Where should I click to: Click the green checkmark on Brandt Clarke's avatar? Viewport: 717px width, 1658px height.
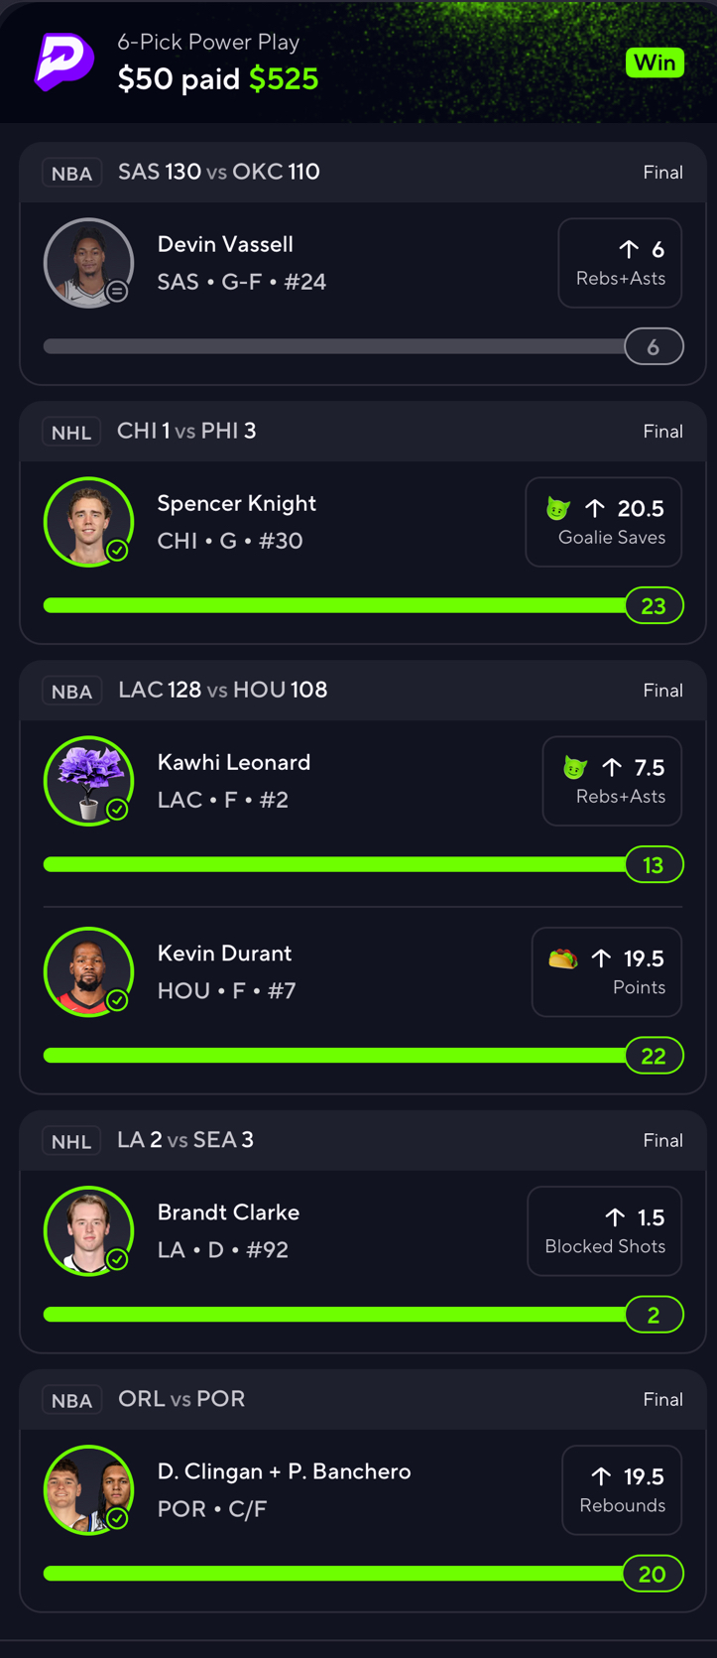[x=117, y=1259]
